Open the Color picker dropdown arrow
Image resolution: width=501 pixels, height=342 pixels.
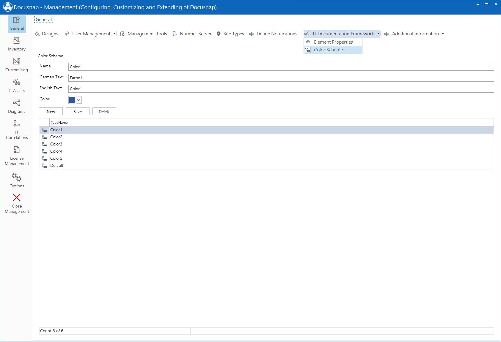pos(78,100)
